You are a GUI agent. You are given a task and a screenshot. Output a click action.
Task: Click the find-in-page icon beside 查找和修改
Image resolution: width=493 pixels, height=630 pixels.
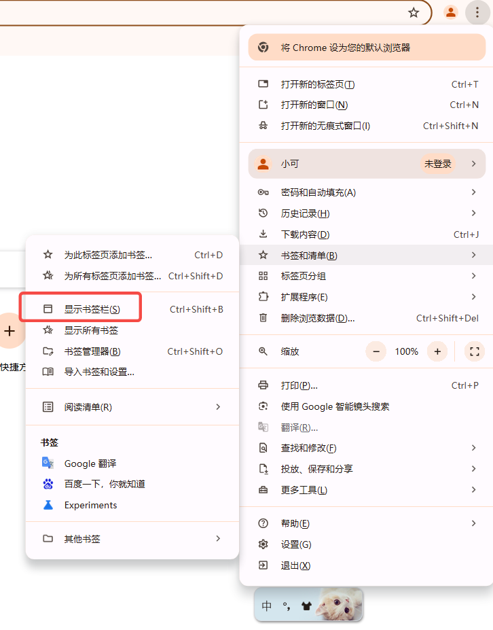point(263,448)
